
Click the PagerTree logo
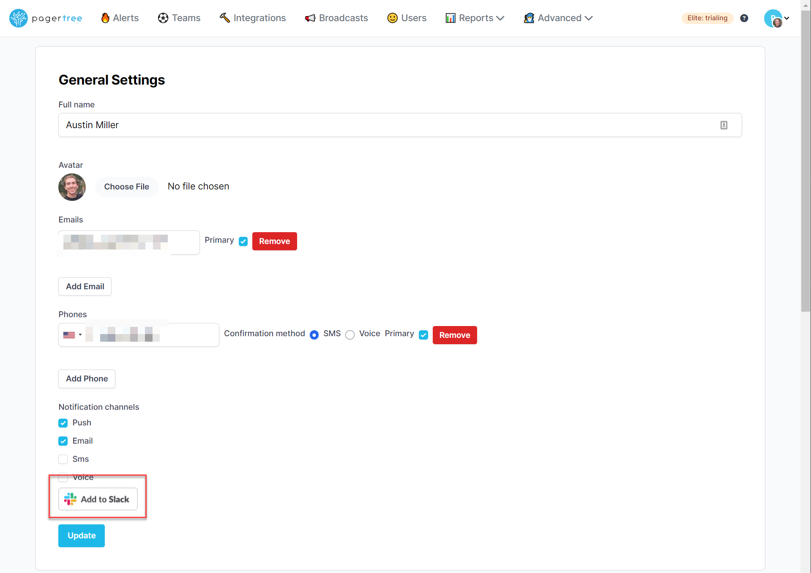[x=45, y=18]
